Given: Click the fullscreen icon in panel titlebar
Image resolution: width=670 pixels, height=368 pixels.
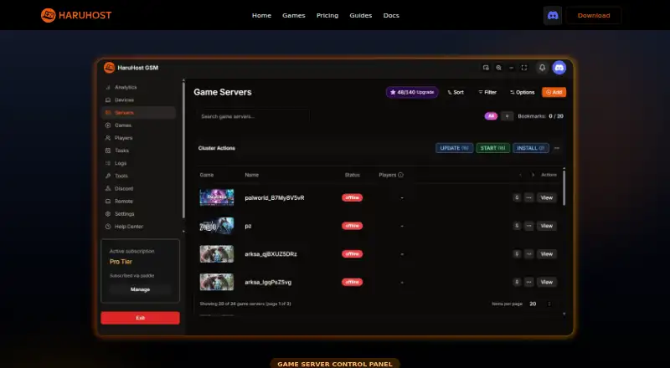Looking at the screenshot, I should 524,68.
